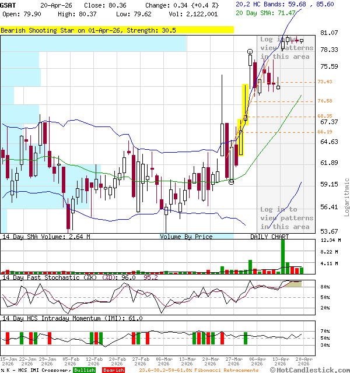Click the green Bullish legend box
Screen dimensions: 350x373
click(x=84, y=370)
